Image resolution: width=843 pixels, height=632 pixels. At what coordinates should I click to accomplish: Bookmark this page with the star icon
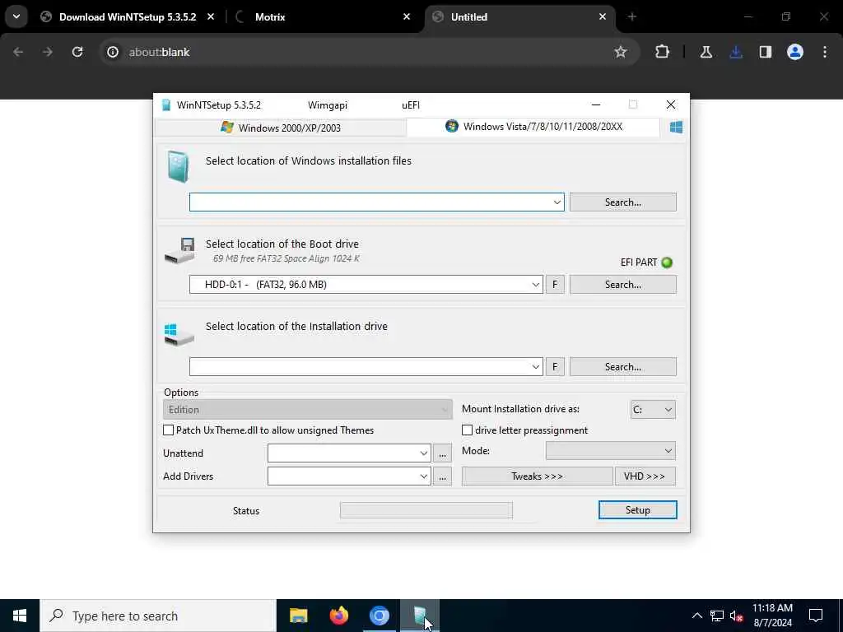coord(621,52)
